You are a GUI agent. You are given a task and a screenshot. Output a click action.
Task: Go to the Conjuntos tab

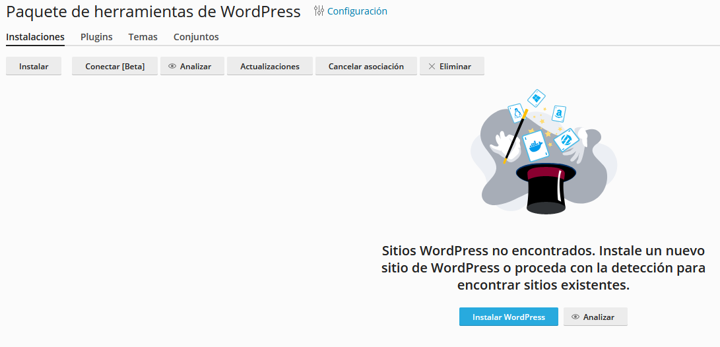point(196,37)
